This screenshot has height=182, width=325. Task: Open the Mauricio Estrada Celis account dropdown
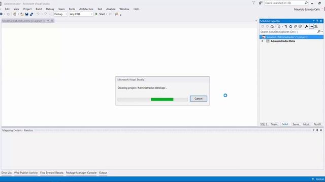pos(322,9)
